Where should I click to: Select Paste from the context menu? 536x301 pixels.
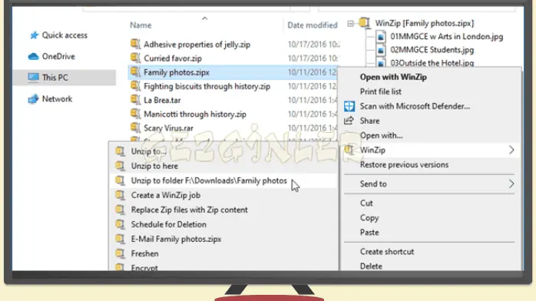pyautogui.click(x=369, y=233)
